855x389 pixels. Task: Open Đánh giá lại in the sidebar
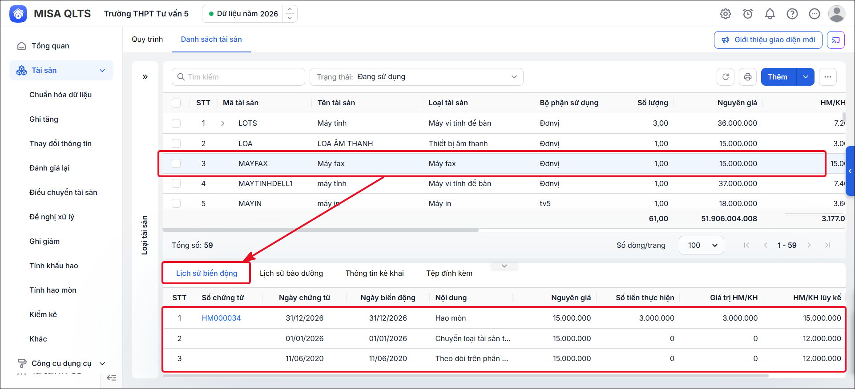coord(49,168)
